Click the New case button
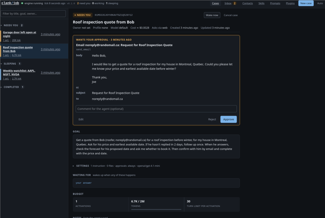 tap(306, 3)
